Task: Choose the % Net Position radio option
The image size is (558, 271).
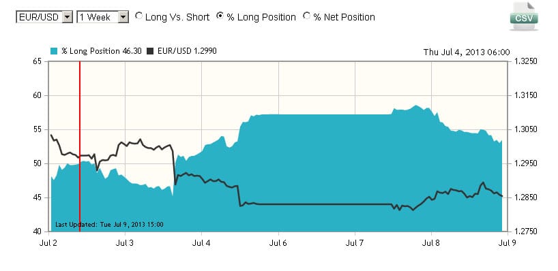Action: (x=306, y=16)
